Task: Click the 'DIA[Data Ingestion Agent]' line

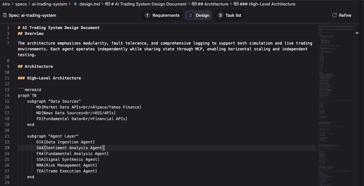Action: click(x=65, y=142)
